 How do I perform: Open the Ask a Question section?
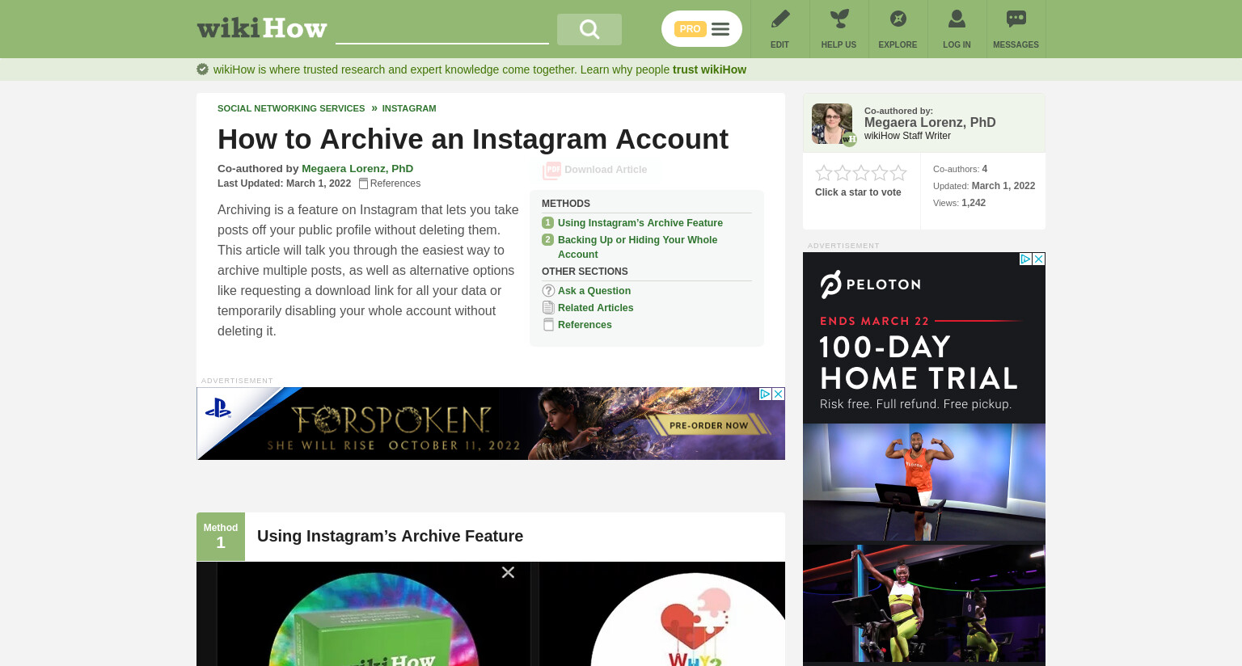click(x=594, y=291)
